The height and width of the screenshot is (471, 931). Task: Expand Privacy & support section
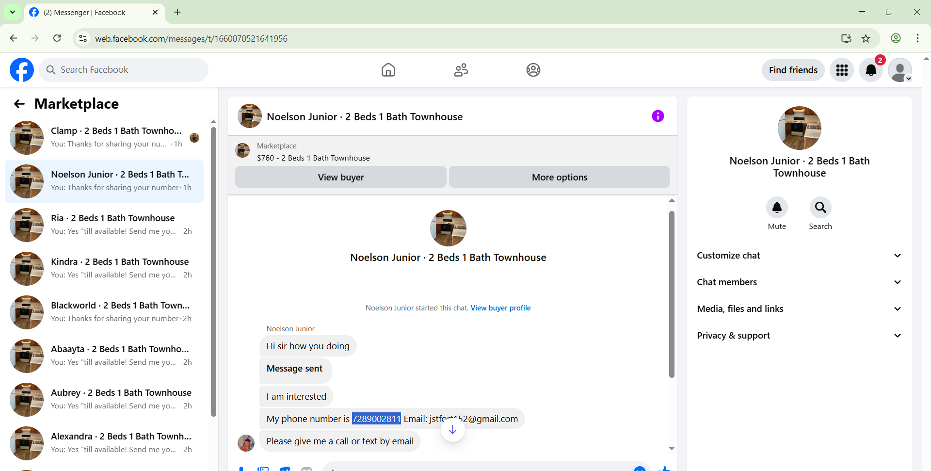pos(800,336)
